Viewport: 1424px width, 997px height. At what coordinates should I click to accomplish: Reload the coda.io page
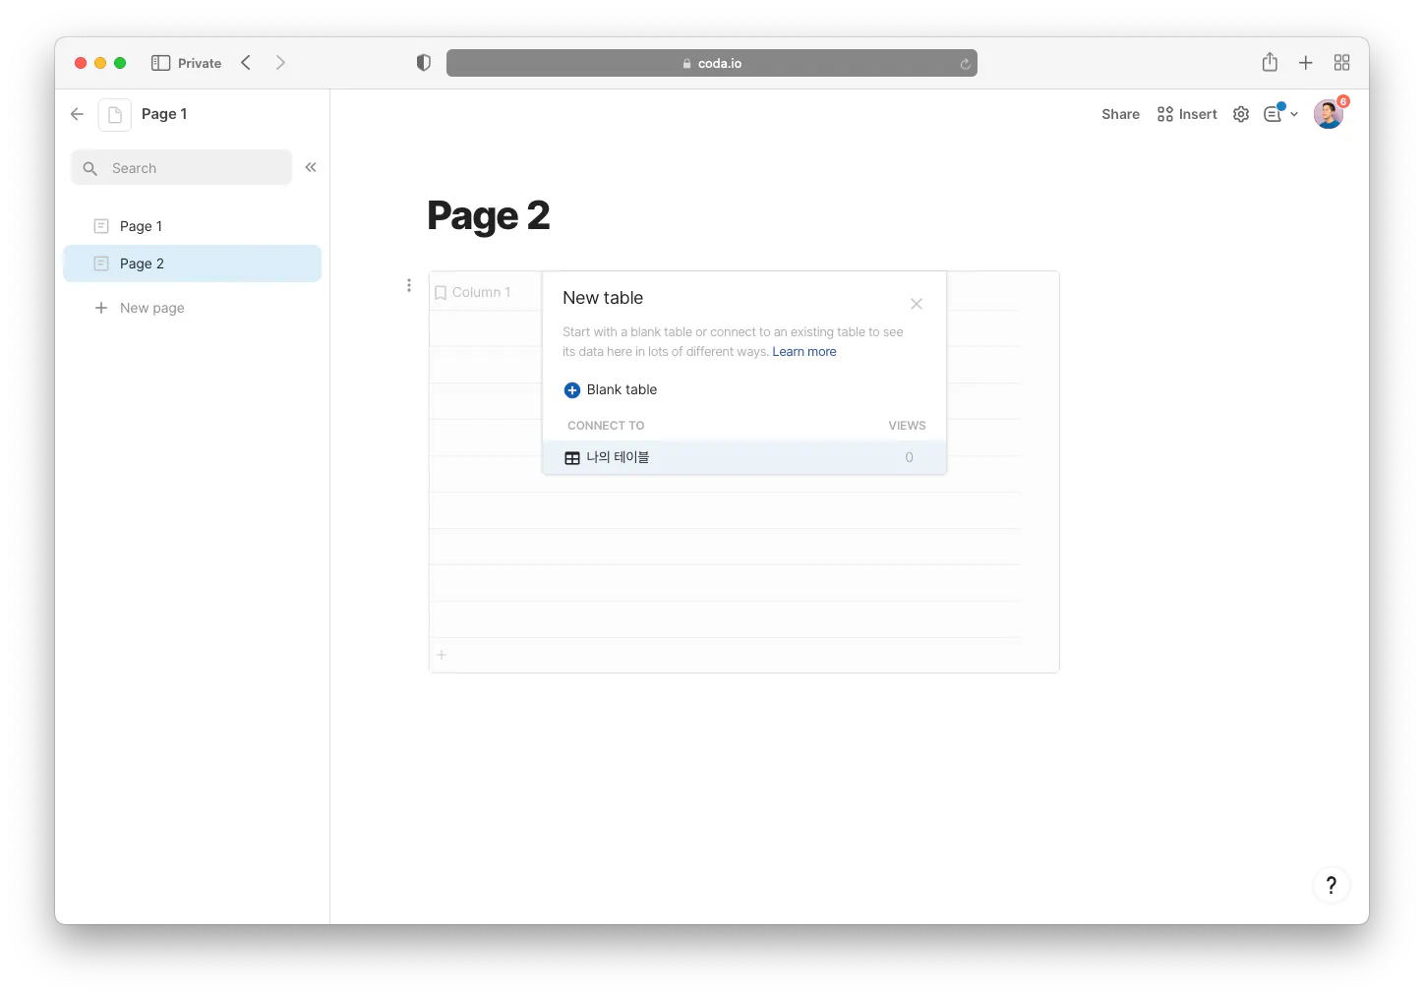pos(965,64)
